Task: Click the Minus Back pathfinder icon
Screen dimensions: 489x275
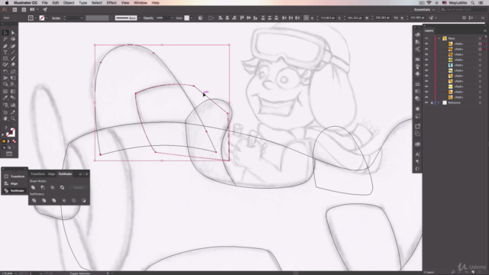Action: point(83,200)
